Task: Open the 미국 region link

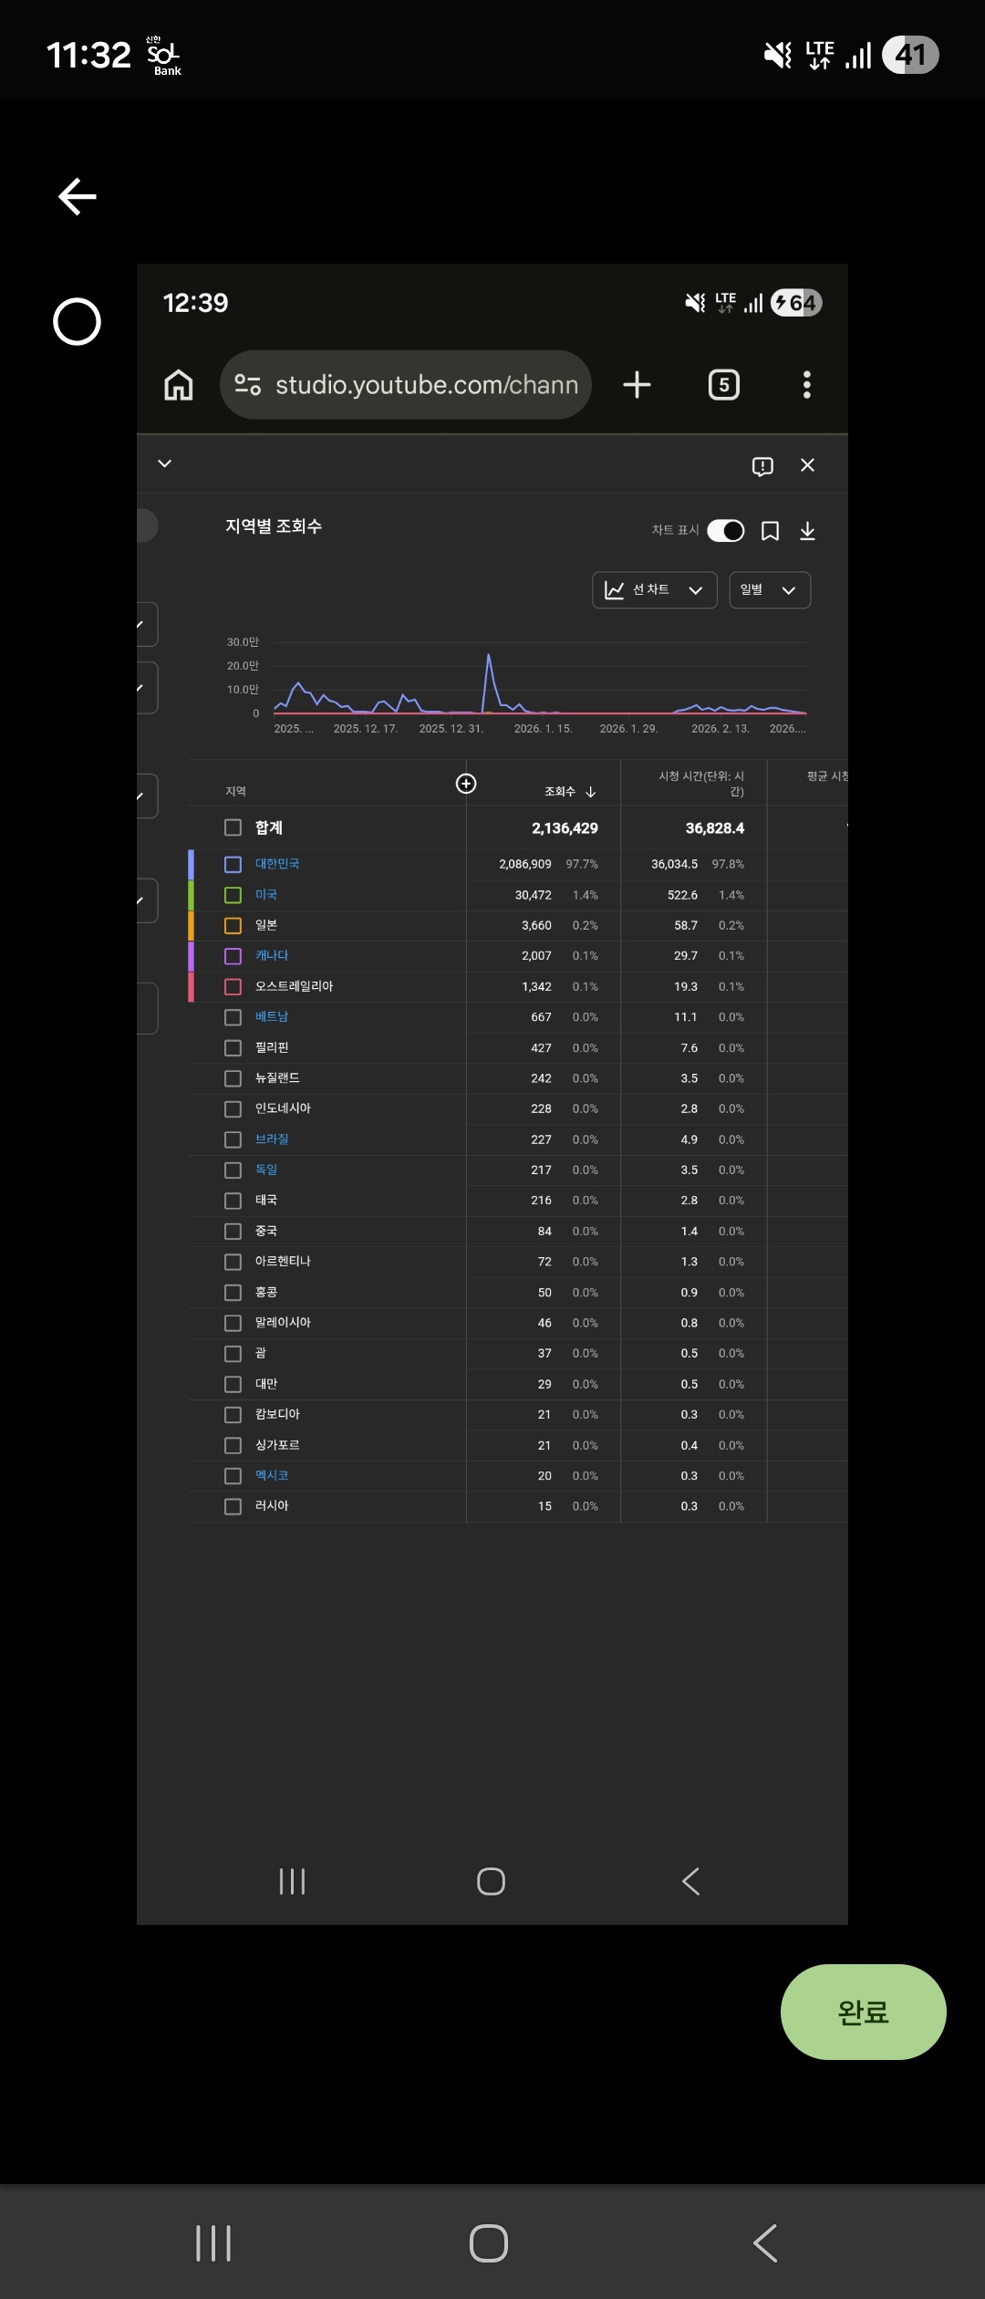Action: 265,895
